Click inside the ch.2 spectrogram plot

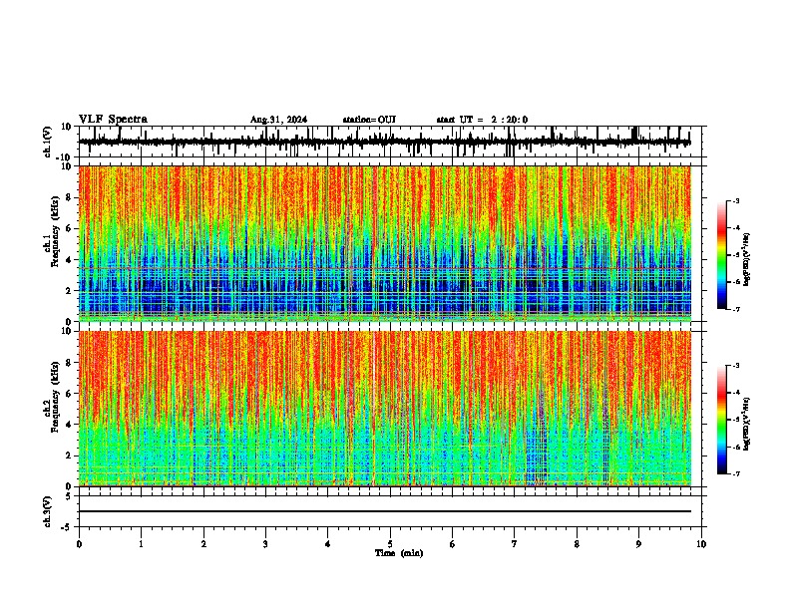(x=384, y=409)
